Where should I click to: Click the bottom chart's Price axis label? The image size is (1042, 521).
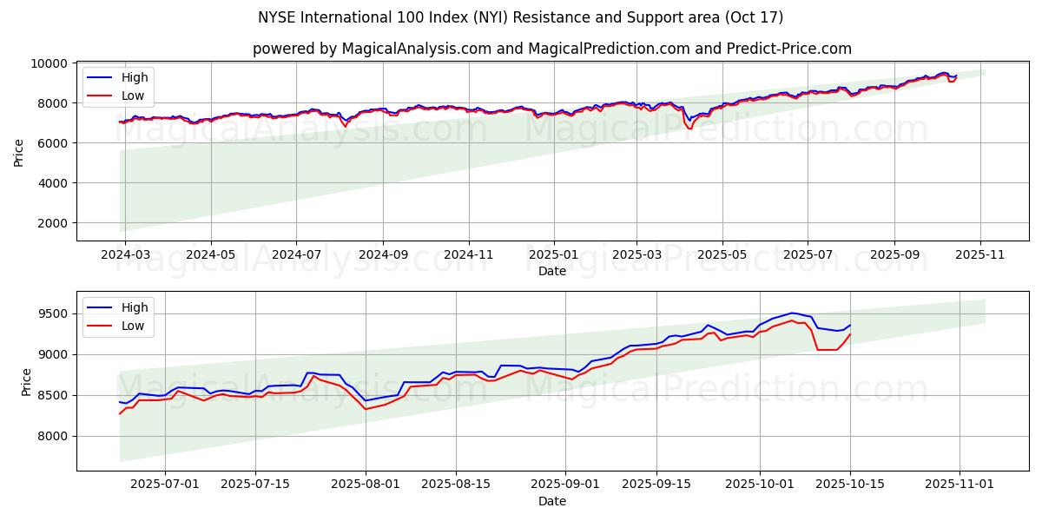(x=26, y=382)
